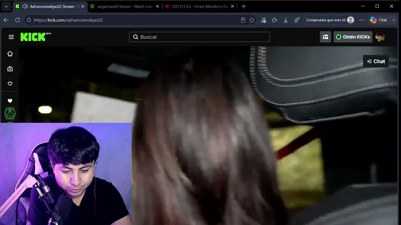Open the outlined heart Following icon
This screenshot has width=401, height=225.
click(x=10, y=84)
